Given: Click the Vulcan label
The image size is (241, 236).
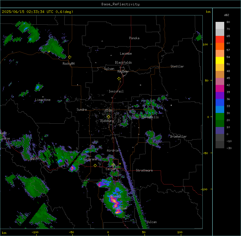Looking at the screenshot, I should point(152,222).
